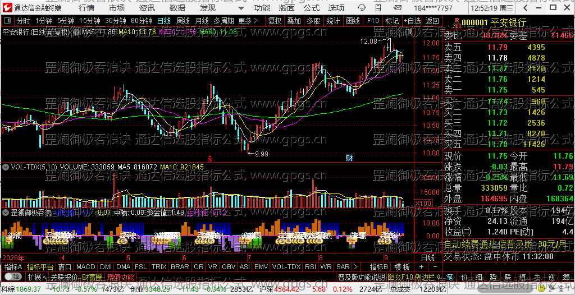
Task: Open the 指标平台 tab
Action: click(x=40, y=267)
